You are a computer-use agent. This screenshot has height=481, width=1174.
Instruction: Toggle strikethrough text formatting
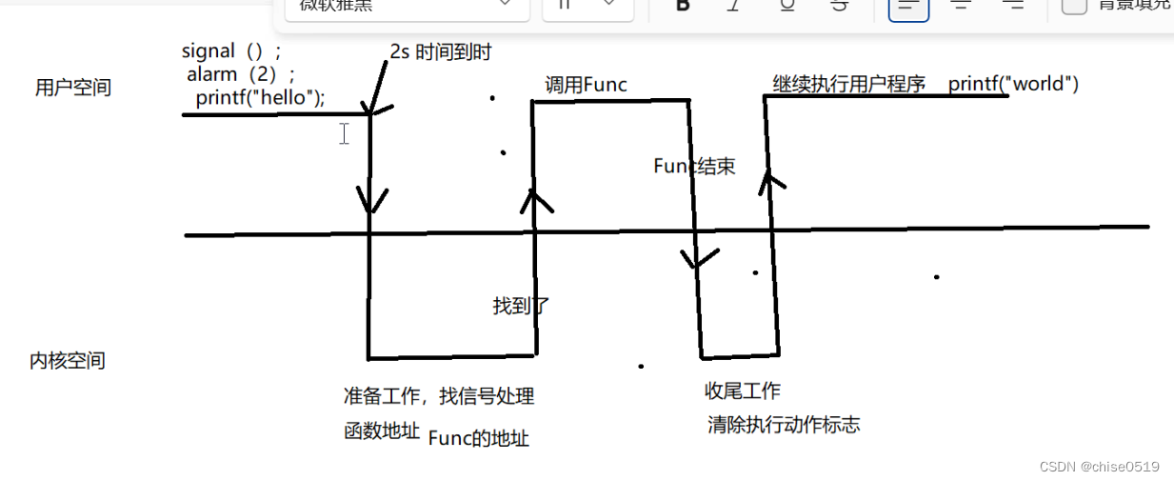coord(839,5)
